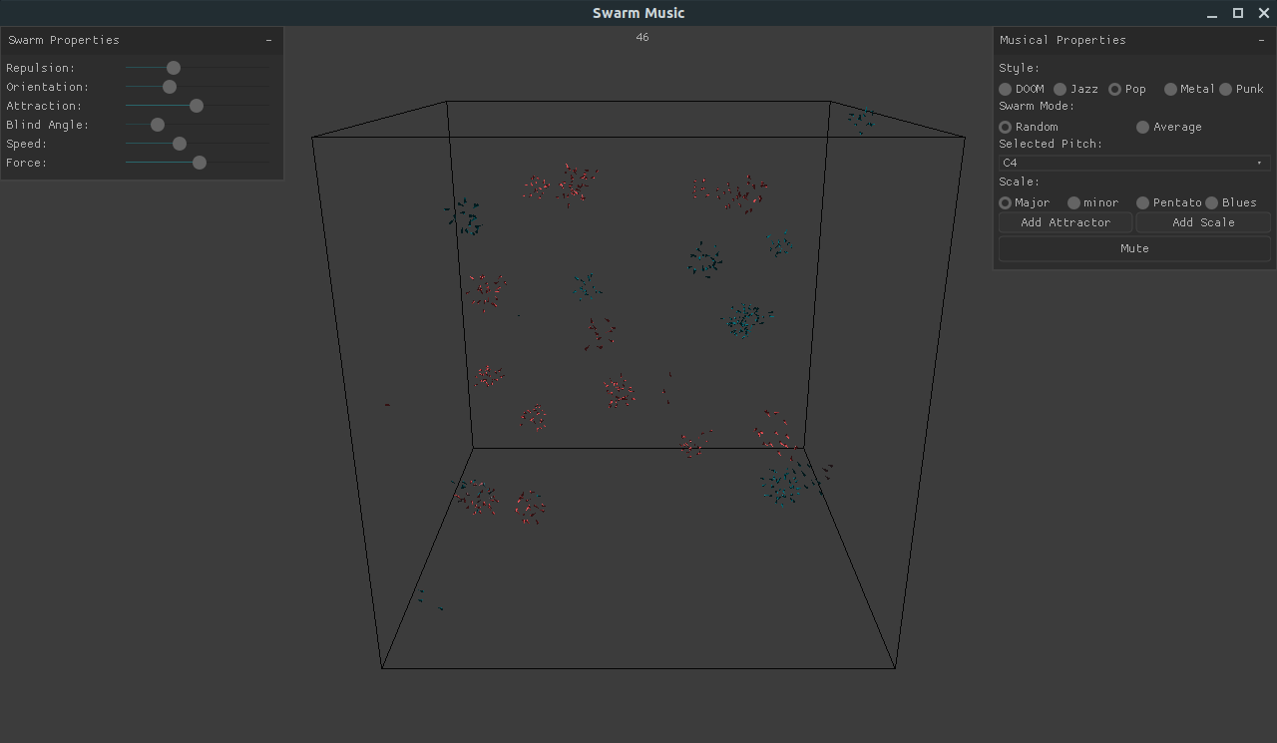The image size is (1277, 743).
Task: Click the Scale label
Action: point(1019,182)
